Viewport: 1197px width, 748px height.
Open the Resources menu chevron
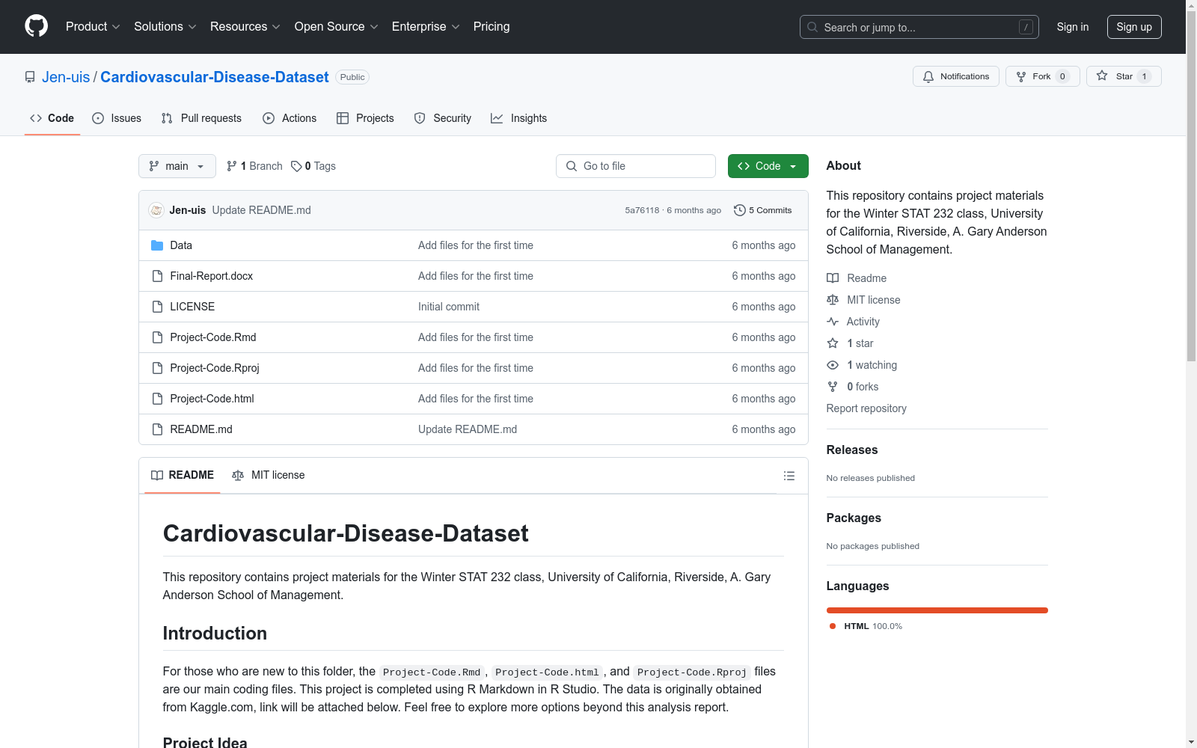pyautogui.click(x=276, y=27)
